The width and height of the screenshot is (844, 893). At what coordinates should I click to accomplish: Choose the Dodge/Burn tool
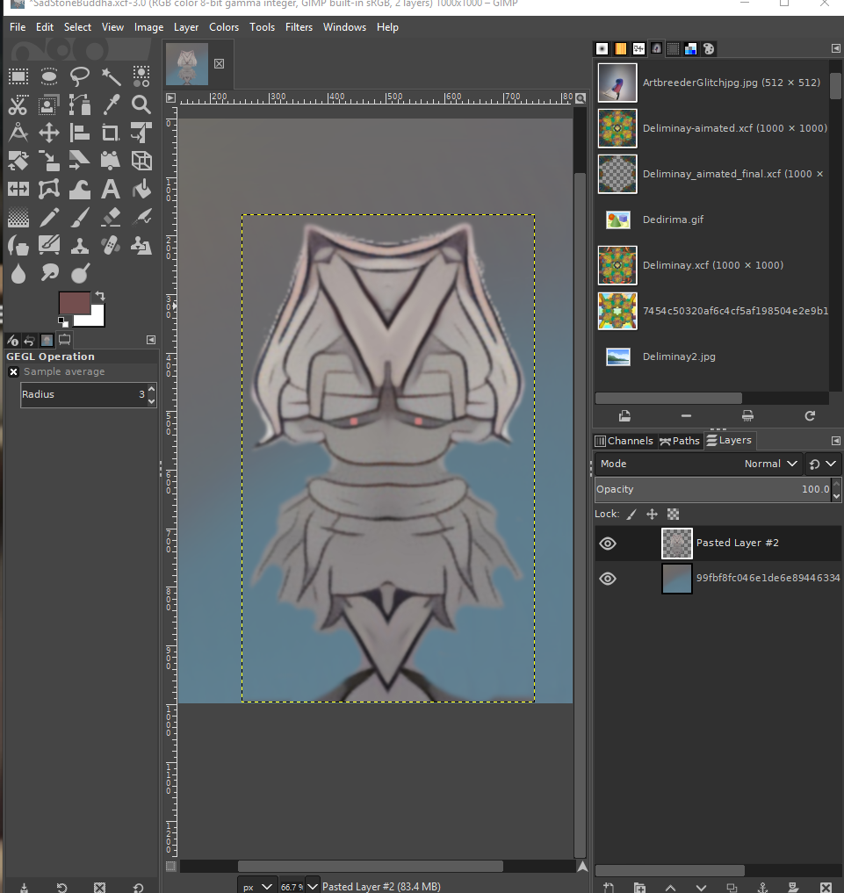pos(80,273)
